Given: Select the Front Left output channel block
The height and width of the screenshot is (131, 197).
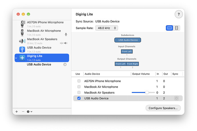Looking at the screenshot, I should [120, 64].
